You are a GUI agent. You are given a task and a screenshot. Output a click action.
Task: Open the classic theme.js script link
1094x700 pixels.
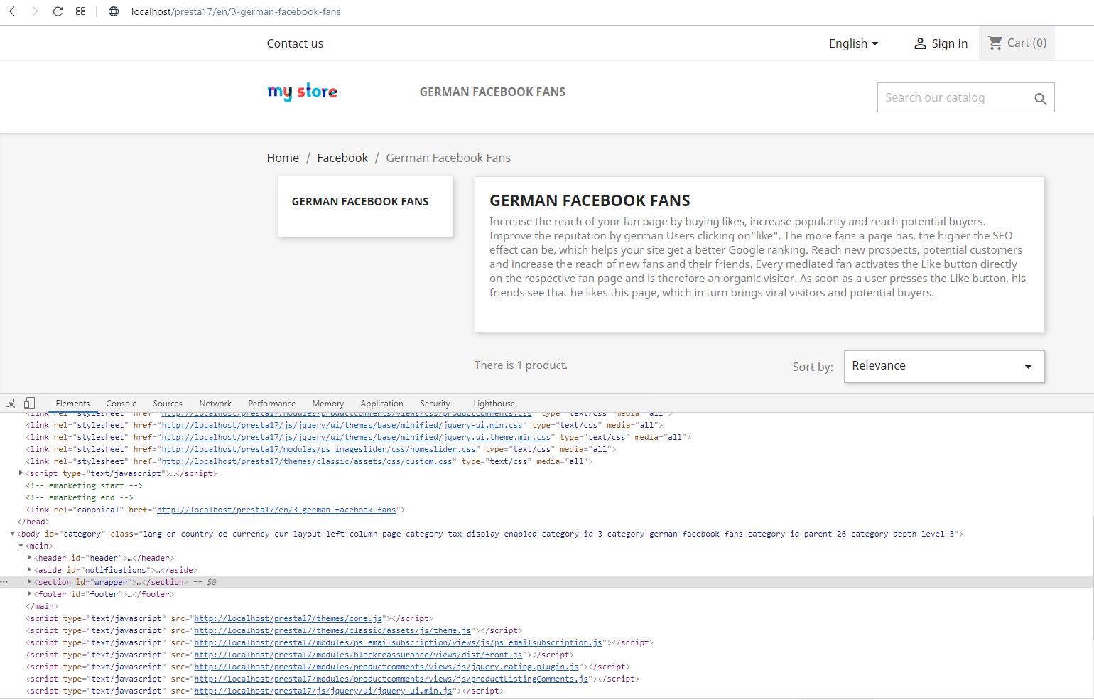(x=333, y=630)
